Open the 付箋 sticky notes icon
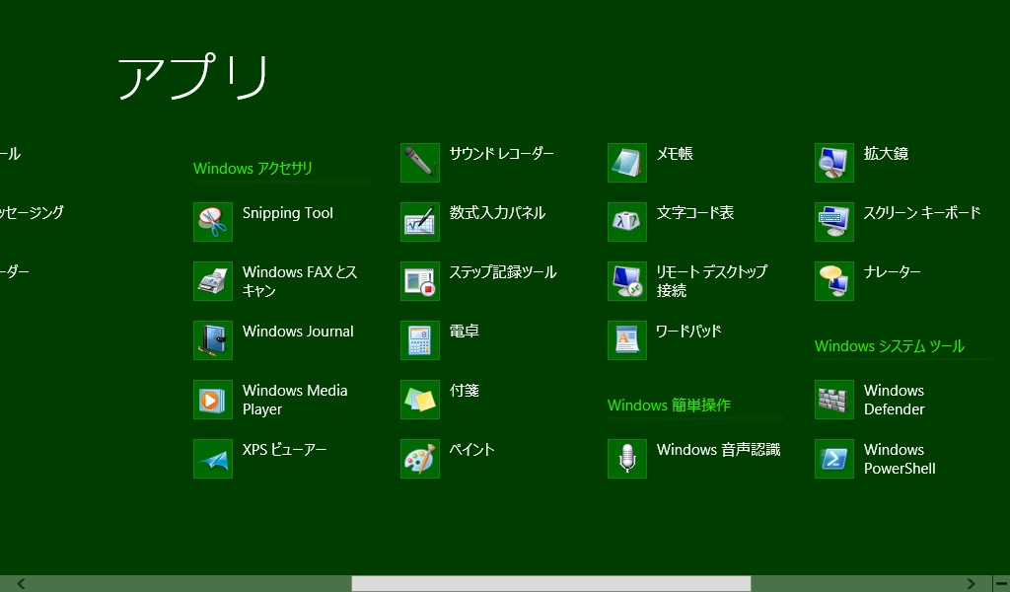This screenshot has height=592, width=1010. point(420,400)
